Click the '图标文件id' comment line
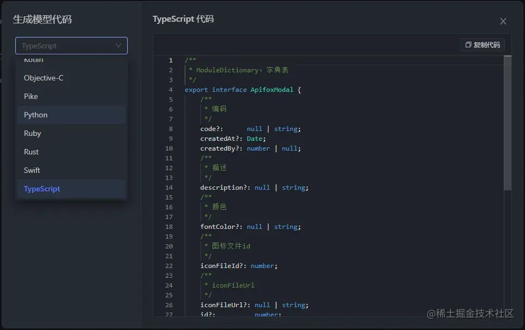The height and width of the screenshot is (330, 525). point(227,246)
